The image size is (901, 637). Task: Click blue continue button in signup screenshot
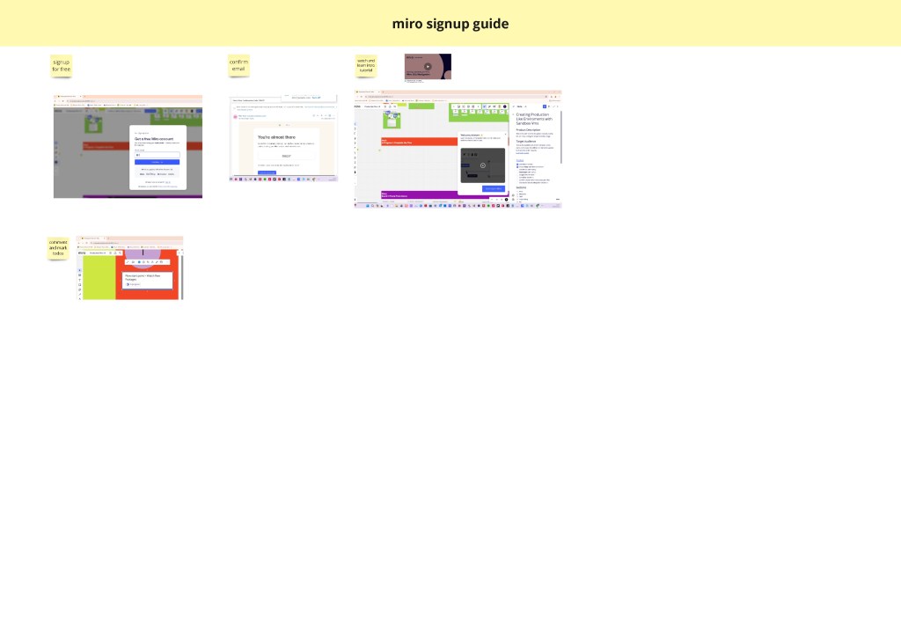point(157,162)
